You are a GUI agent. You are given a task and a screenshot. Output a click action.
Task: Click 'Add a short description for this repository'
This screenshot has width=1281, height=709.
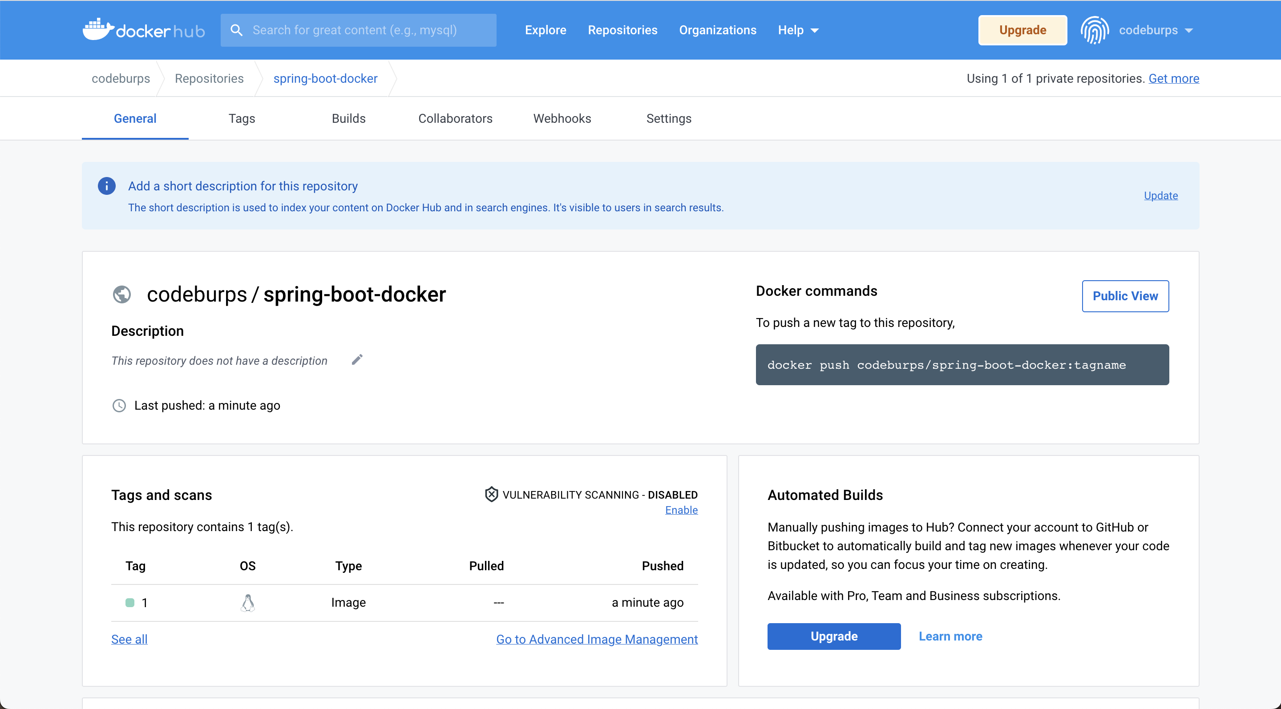point(242,186)
